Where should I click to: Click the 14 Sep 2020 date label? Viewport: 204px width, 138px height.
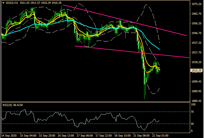pyautogui.click(x=9, y=136)
